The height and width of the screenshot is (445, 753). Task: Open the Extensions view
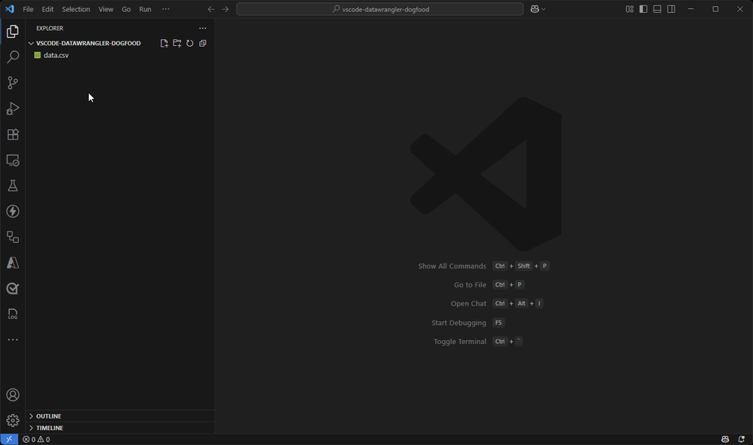point(13,134)
